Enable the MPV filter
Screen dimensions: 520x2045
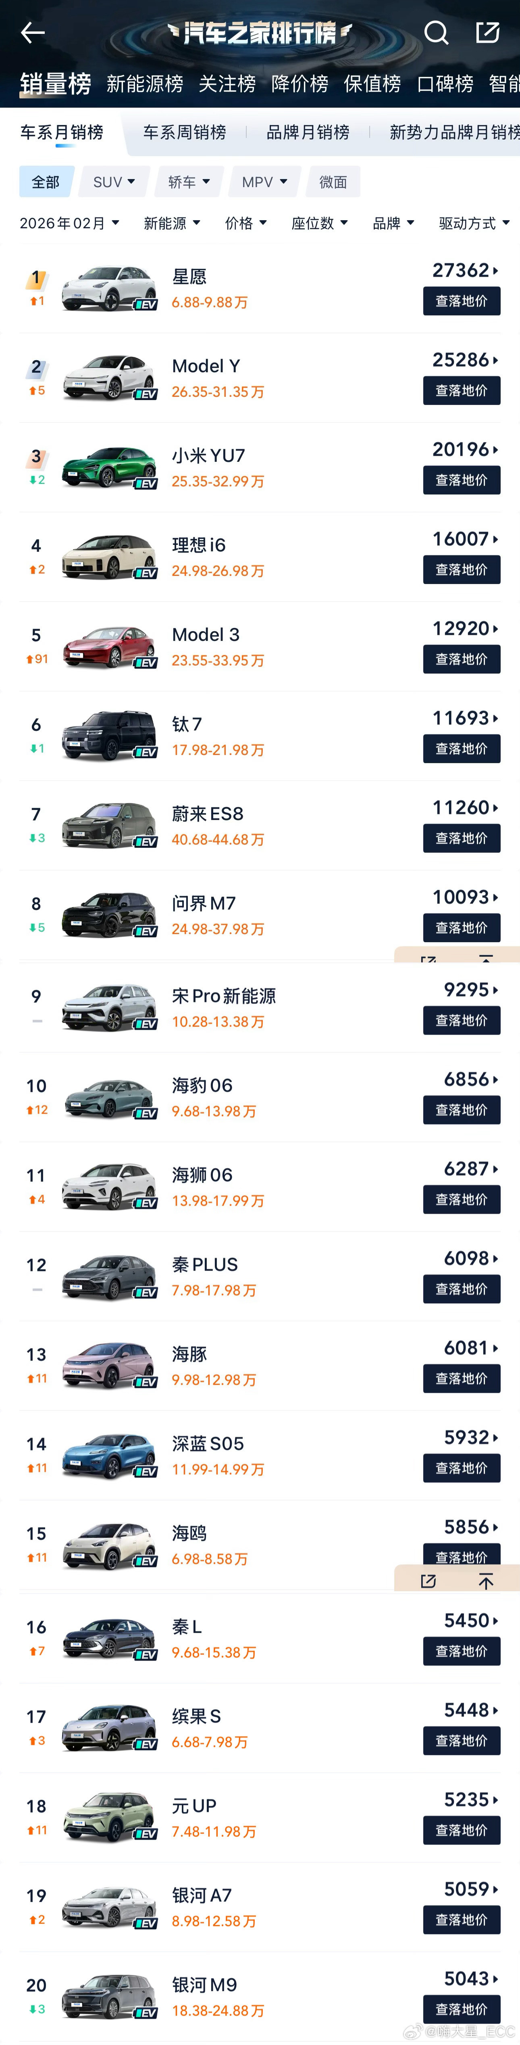(x=264, y=181)
